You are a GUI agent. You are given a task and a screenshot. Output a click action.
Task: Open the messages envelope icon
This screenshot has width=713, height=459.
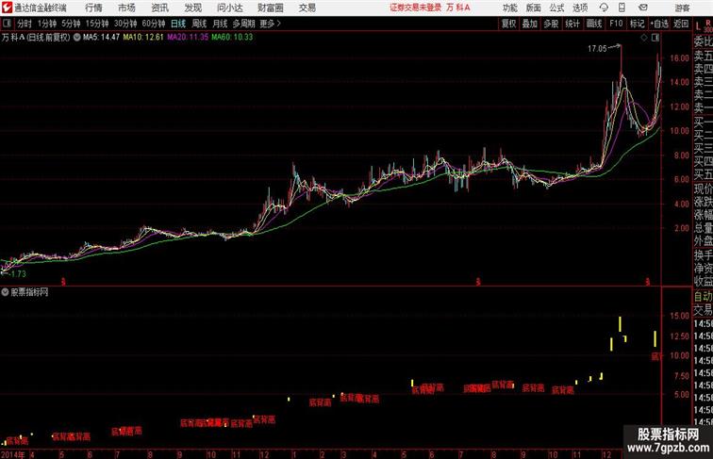click(x=643, y=8)
